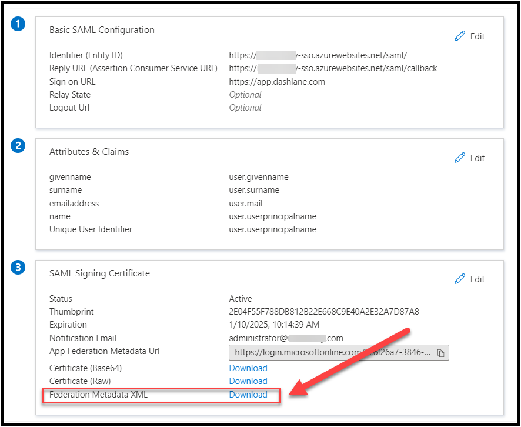521x427 pixels.
Task: Click the pencil icon for Attributes & Claims
Action: coord(460,158)
